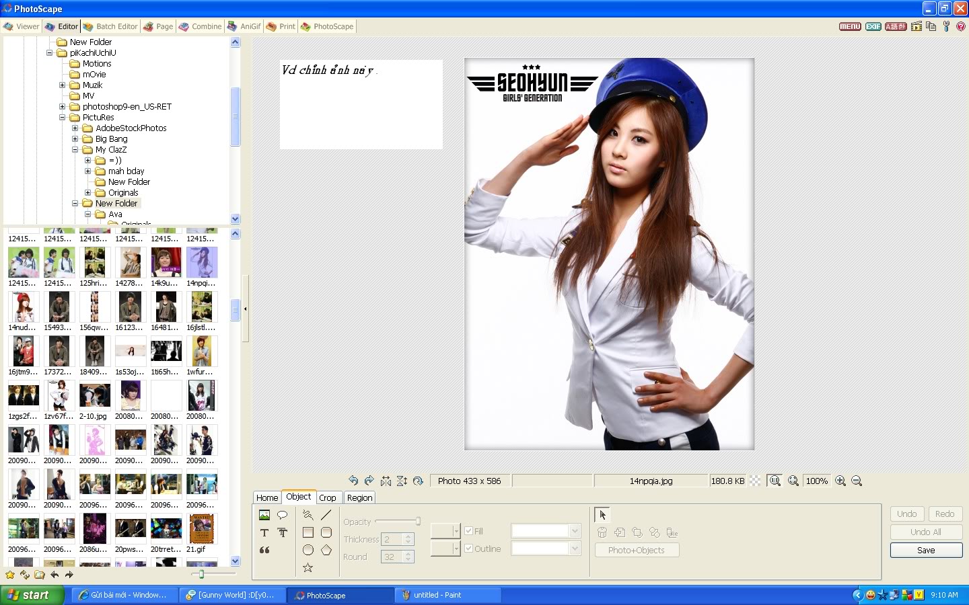Switch to the Home tab
The image size is (969, 605).
click(x=267, y=497)
